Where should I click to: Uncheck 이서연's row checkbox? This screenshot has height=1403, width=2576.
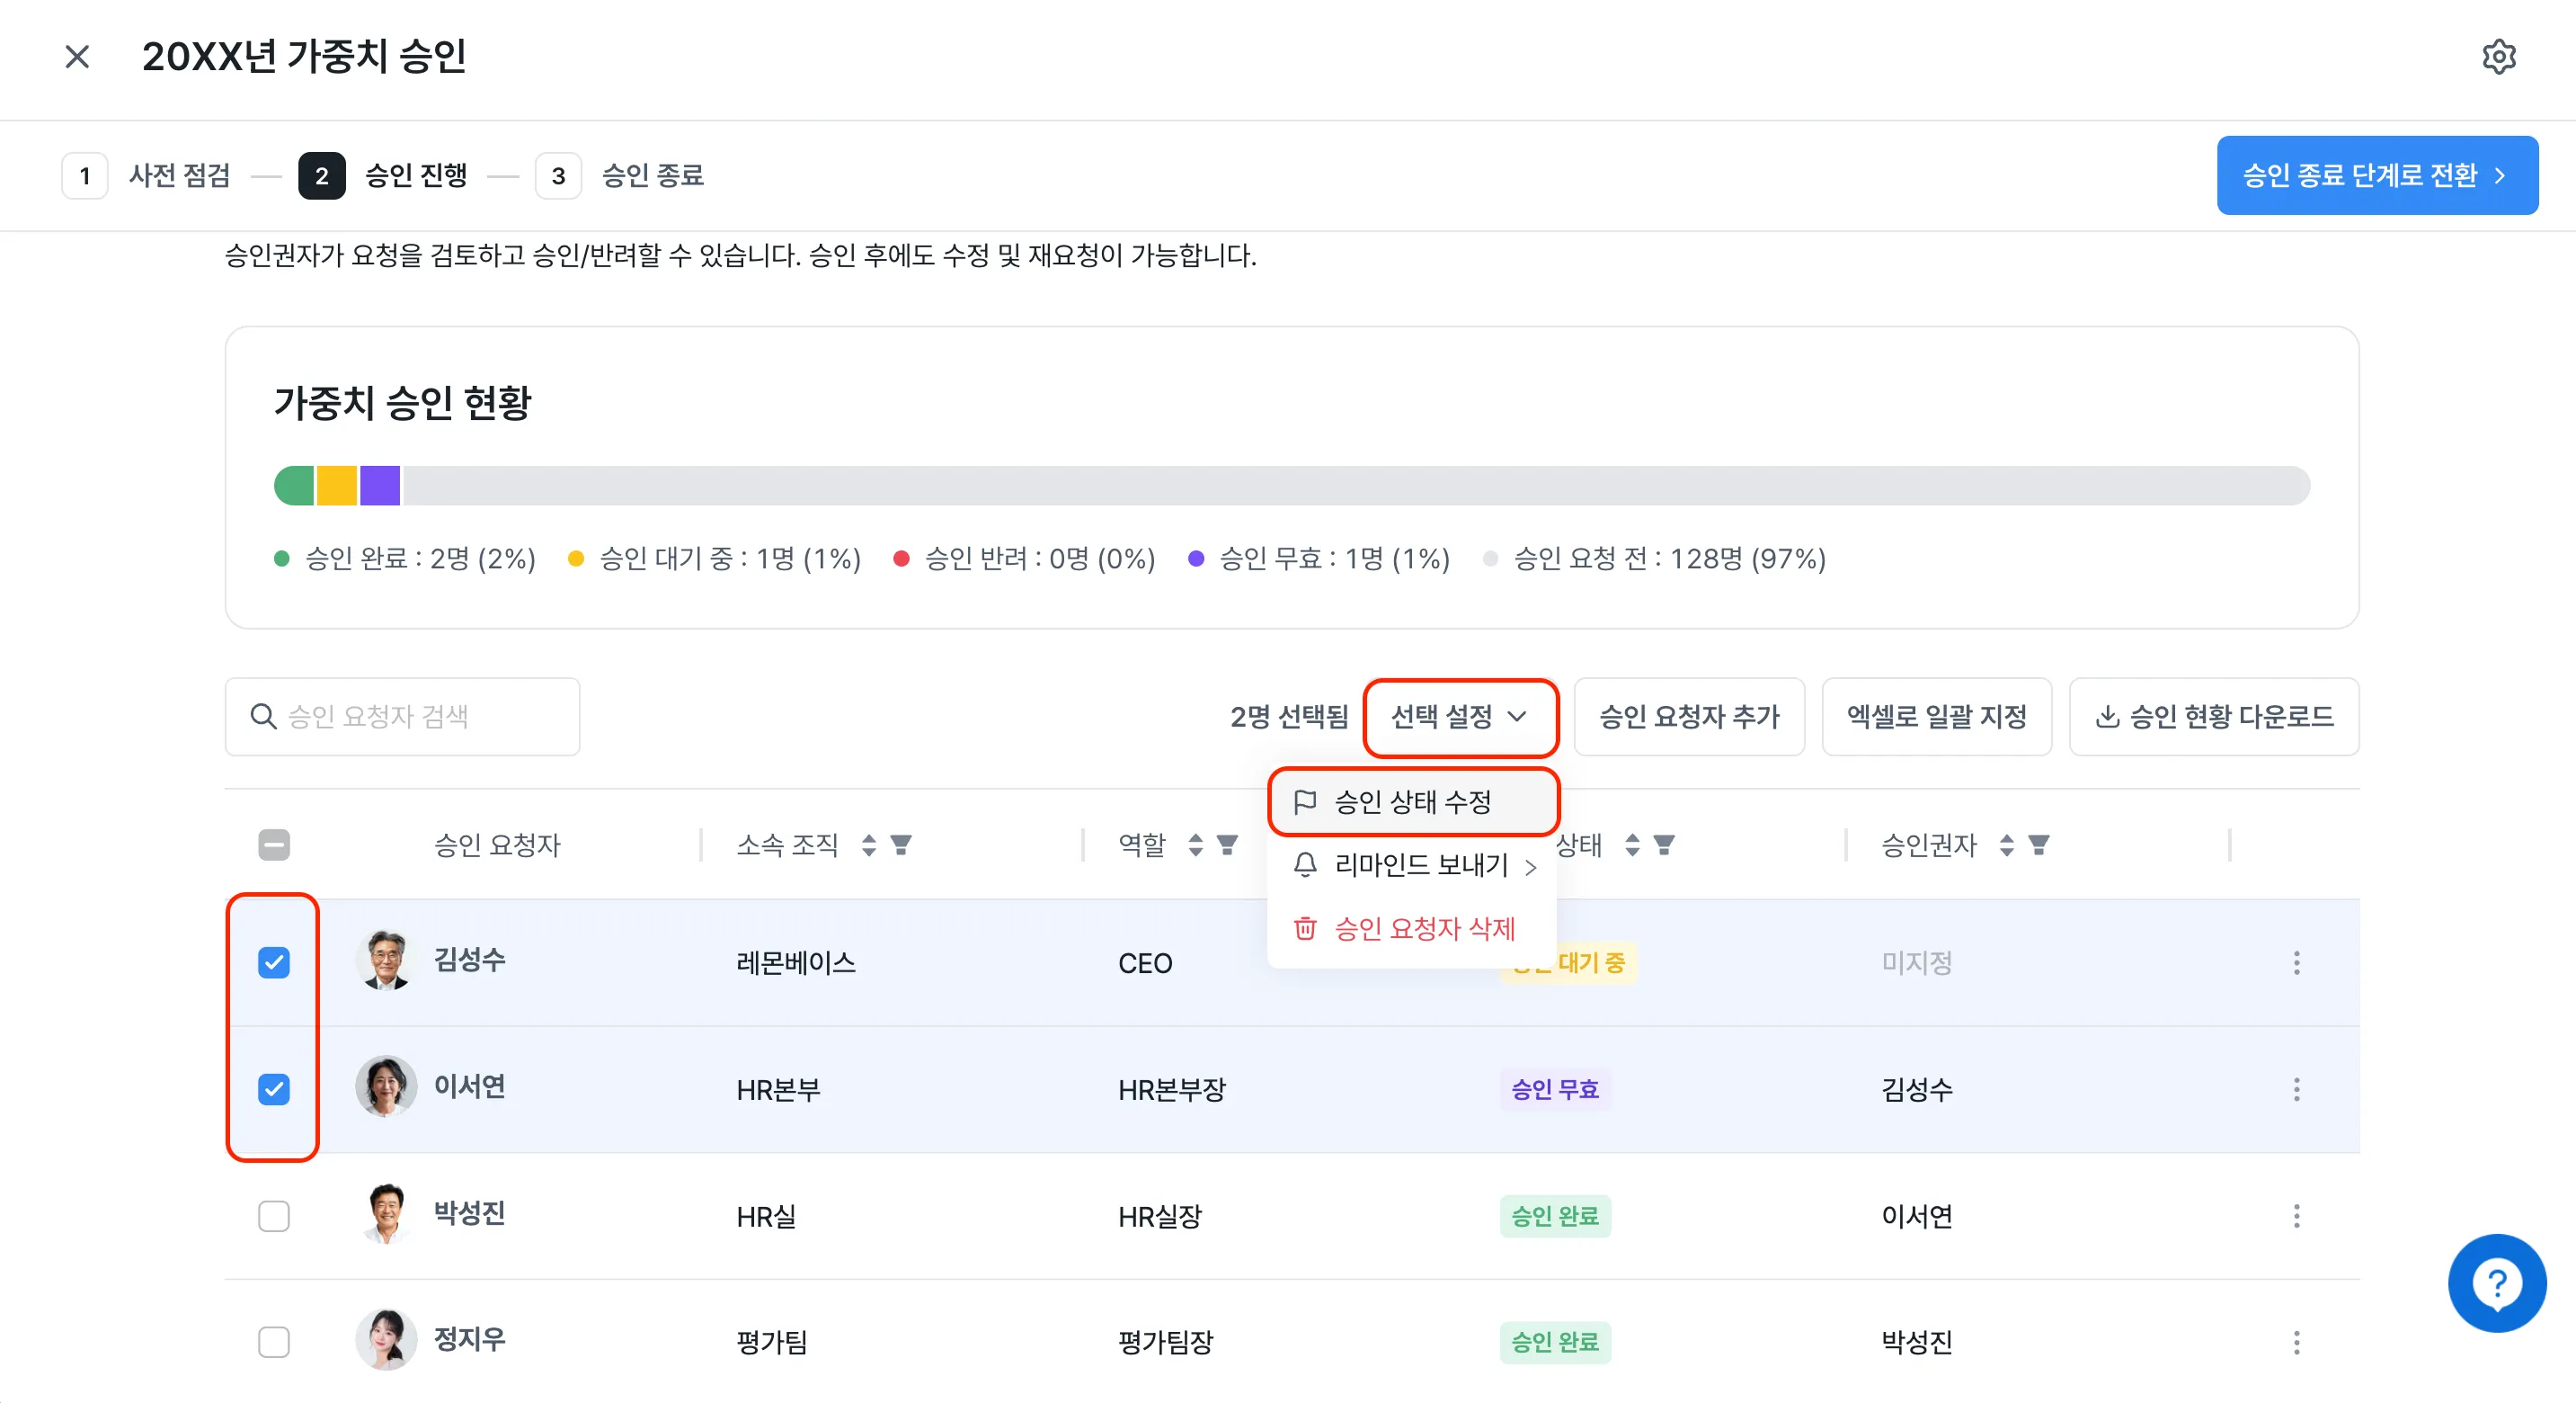[x=274, y=1089]
